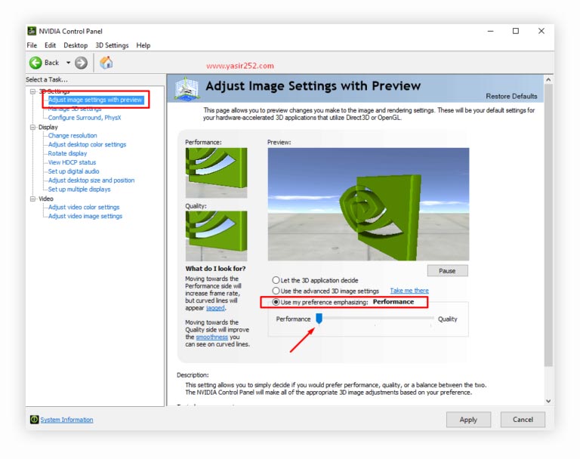Select Adjust video color settings
Screen dimensions: 580x459
(84, 207)
